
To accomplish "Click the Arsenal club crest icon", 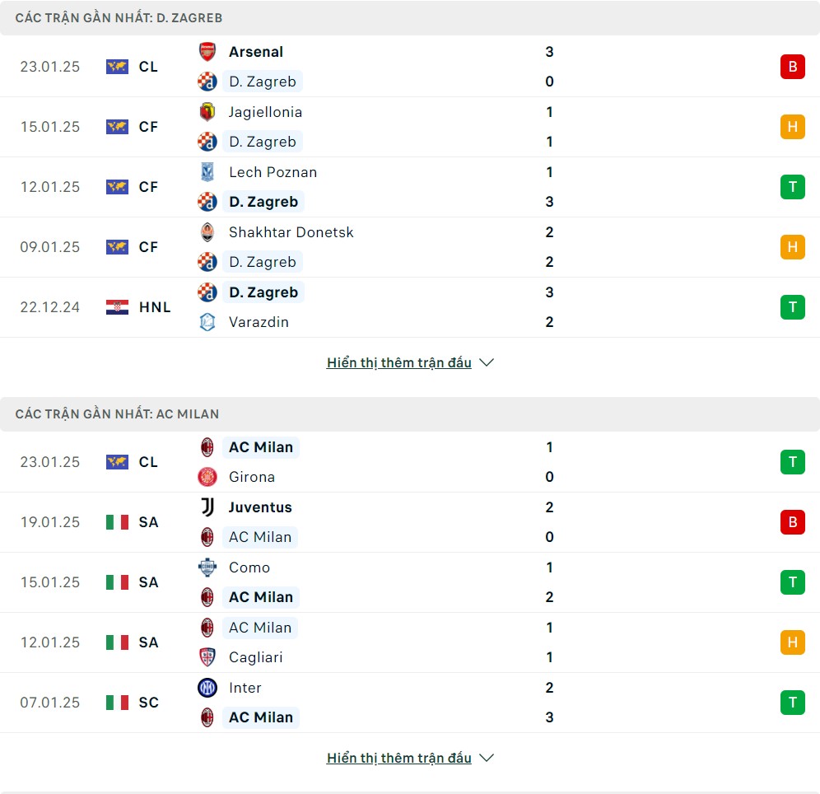I will (207, 52).
